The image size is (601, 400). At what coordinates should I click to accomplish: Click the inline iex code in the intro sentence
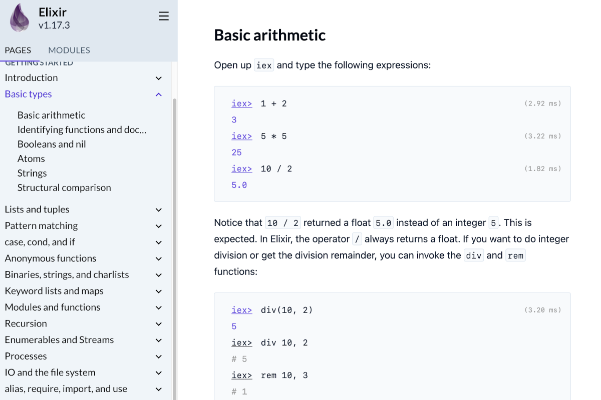(x=264, y=65)
